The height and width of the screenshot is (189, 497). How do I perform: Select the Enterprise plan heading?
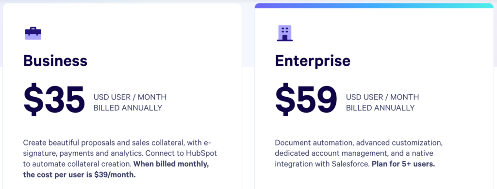[313, 61]
